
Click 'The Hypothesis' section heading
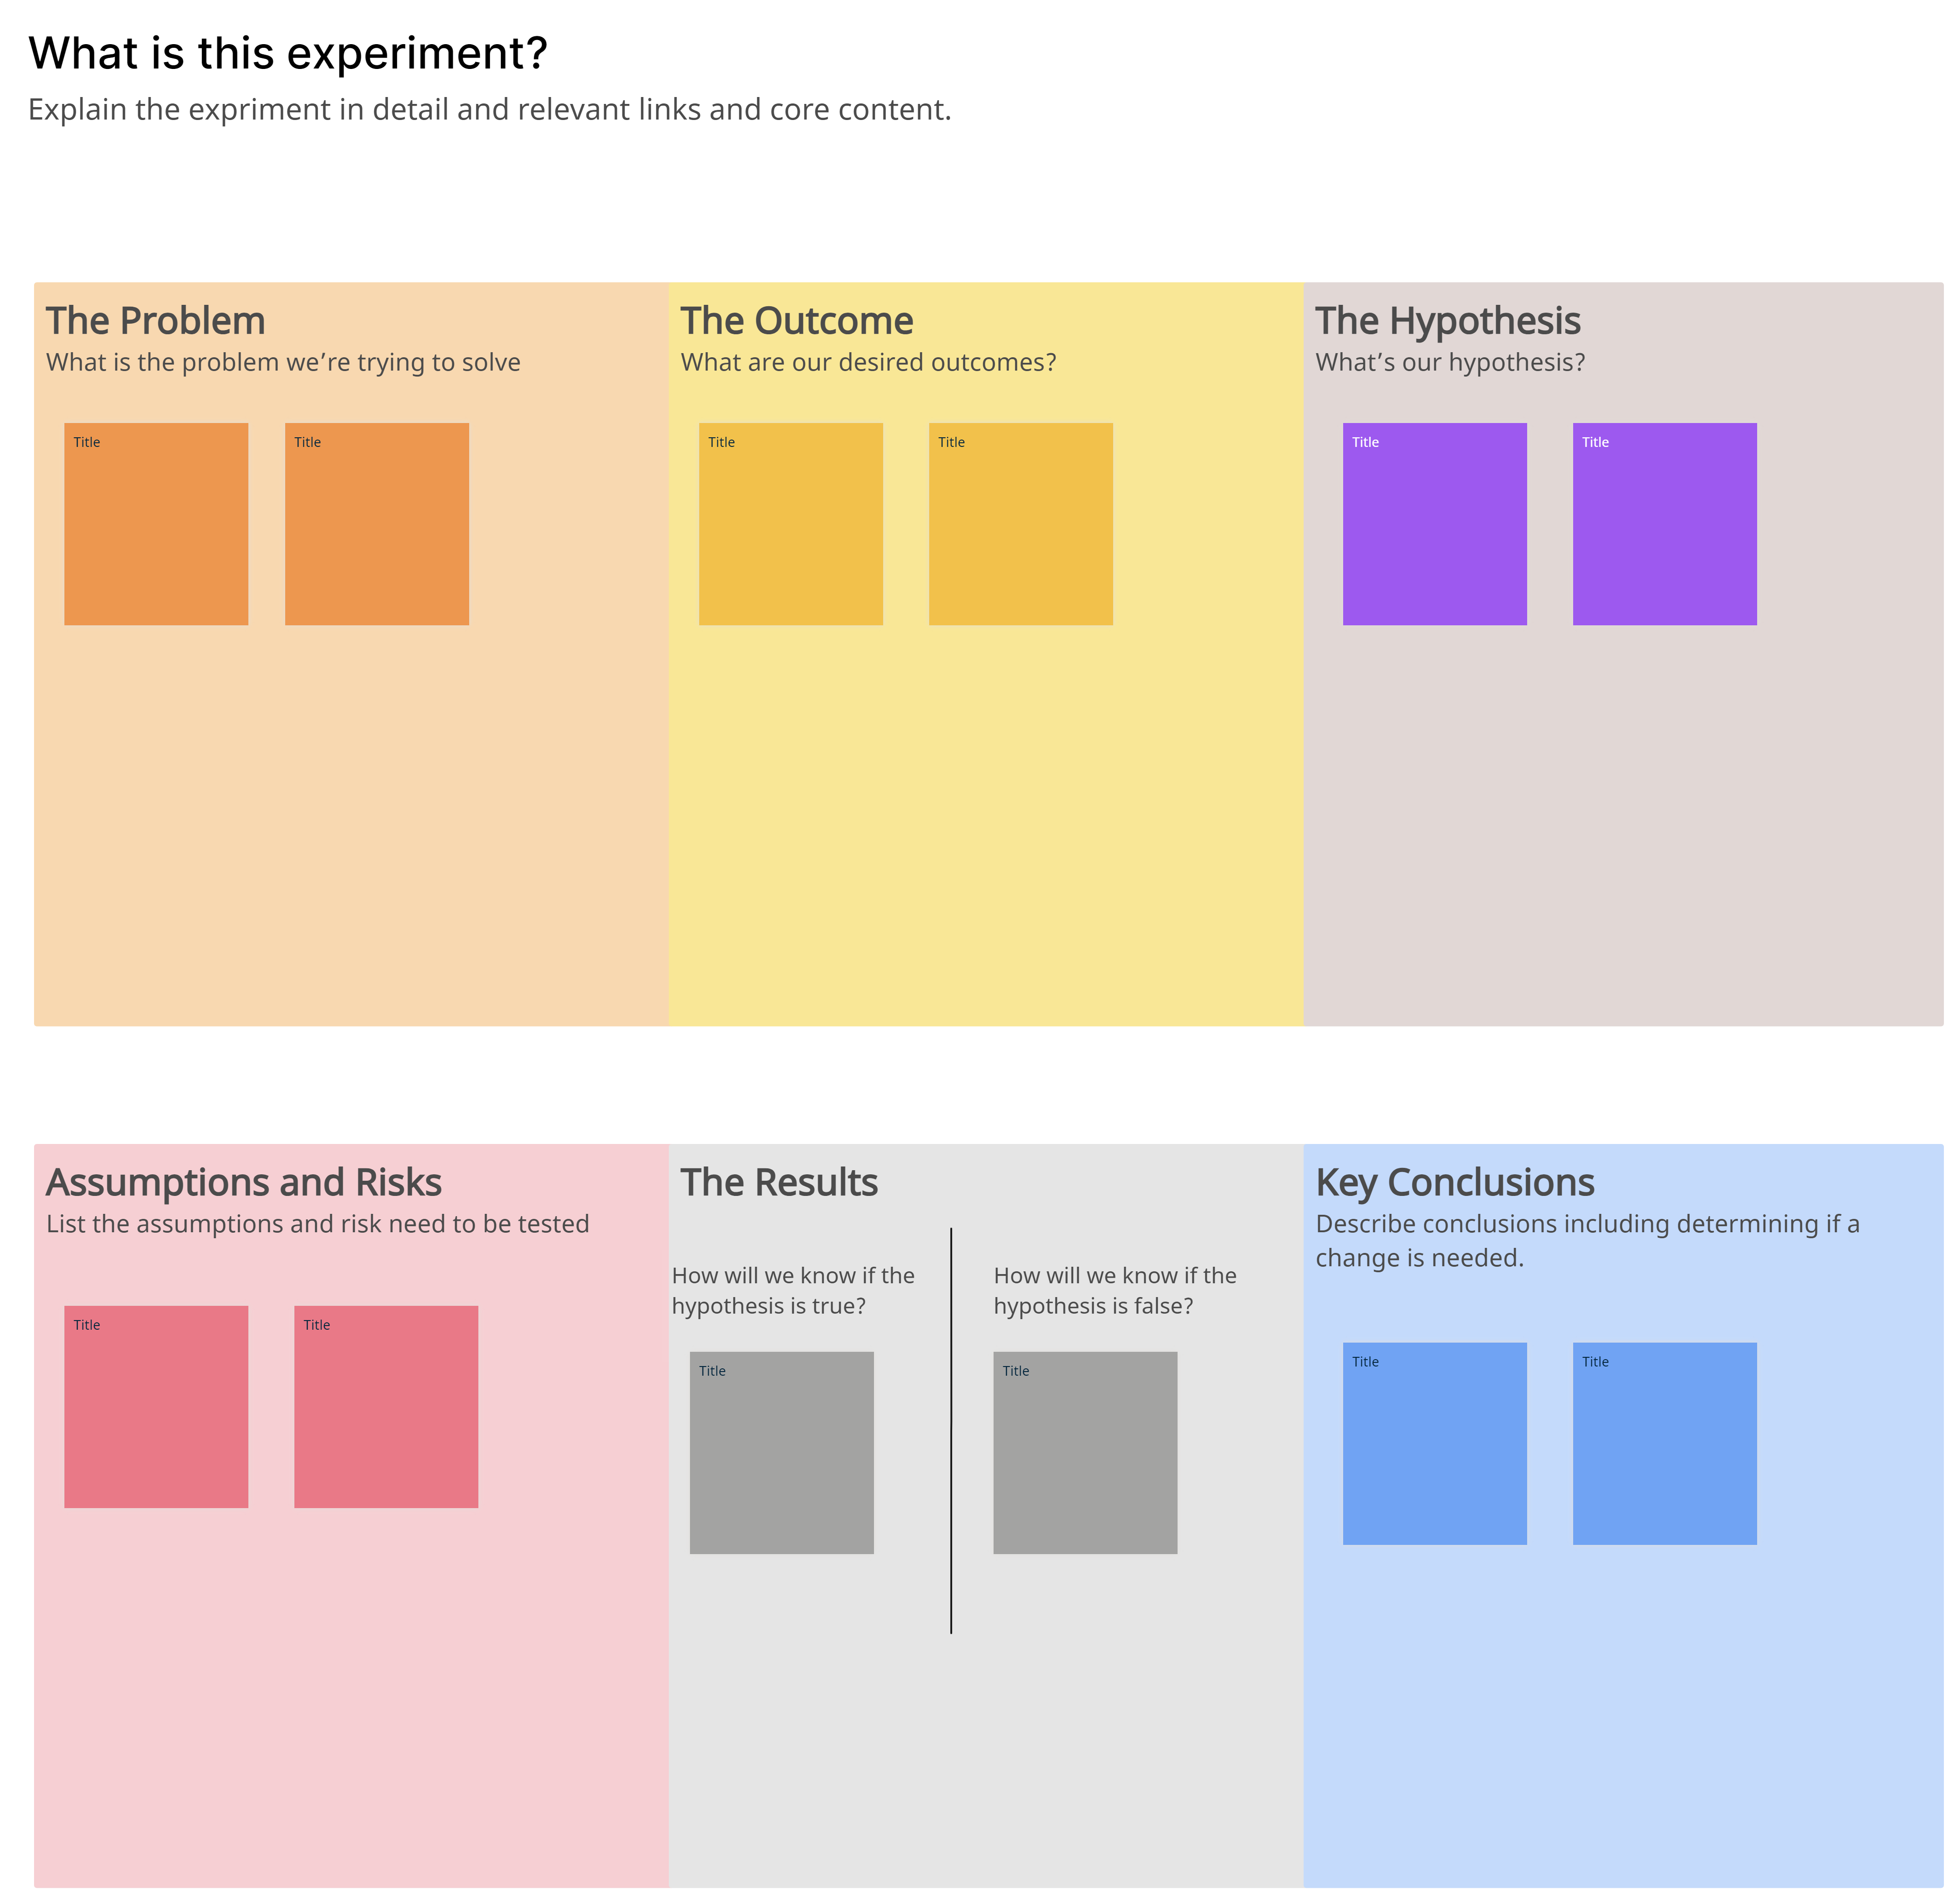pos(1447,321)
